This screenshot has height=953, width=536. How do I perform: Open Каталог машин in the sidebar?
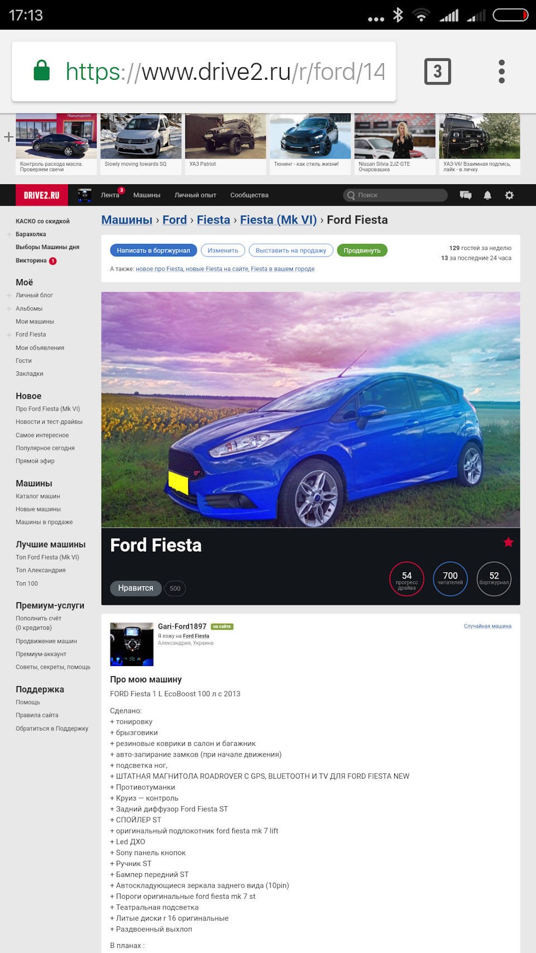click(x=38, y=496)
